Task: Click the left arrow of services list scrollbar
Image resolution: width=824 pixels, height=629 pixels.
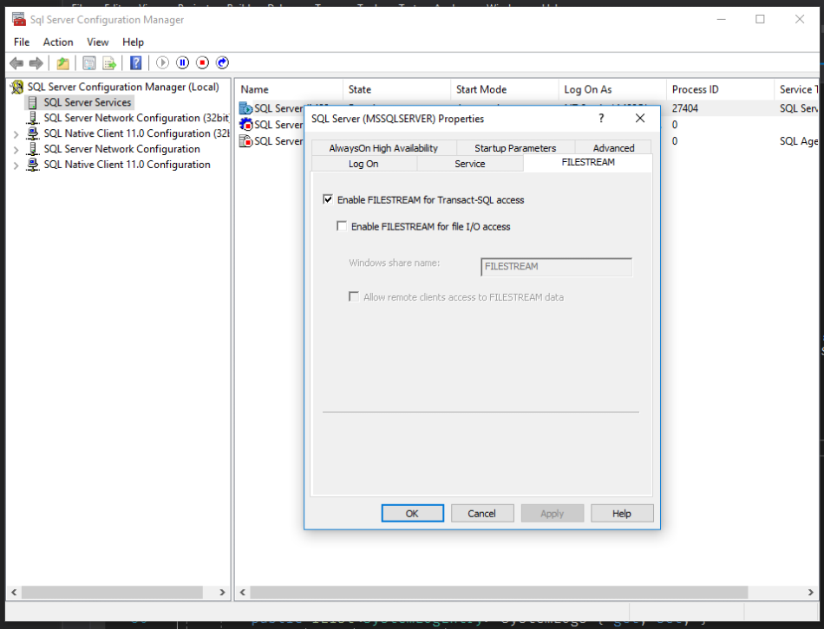Action: (x=242, y=593)
